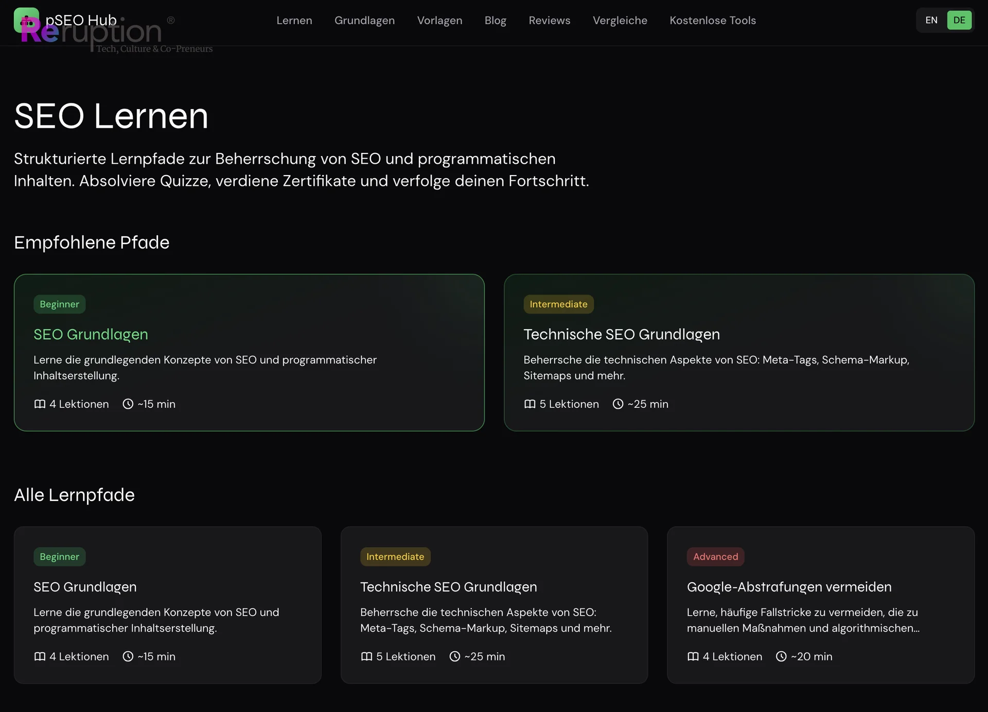This screenshot has height=712, width=988.
Task: Keep language set to DE
Action: [959, 20]
